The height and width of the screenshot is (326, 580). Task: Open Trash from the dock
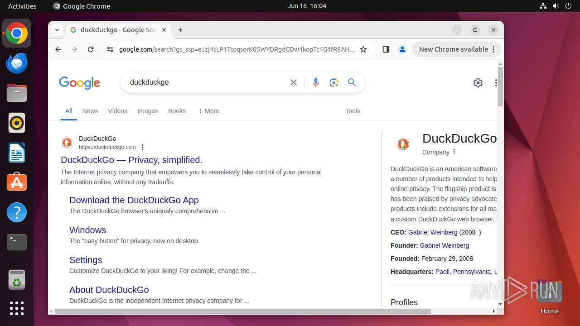pyautogui.click(x=17, y=280)
